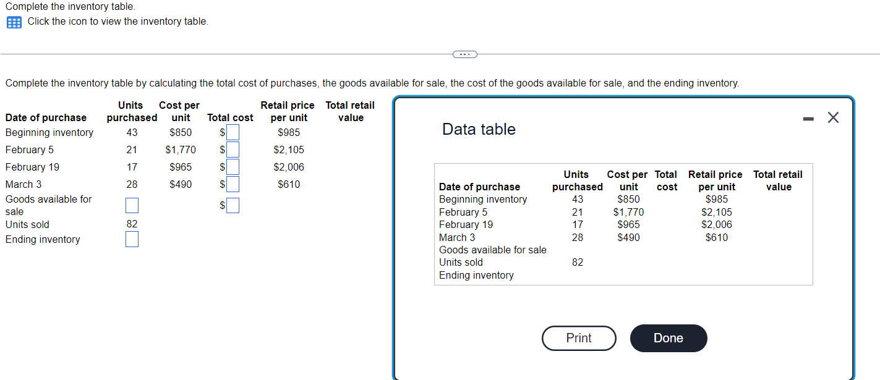
Task: Select the March 3 total cost field
Action: (234, 184)
